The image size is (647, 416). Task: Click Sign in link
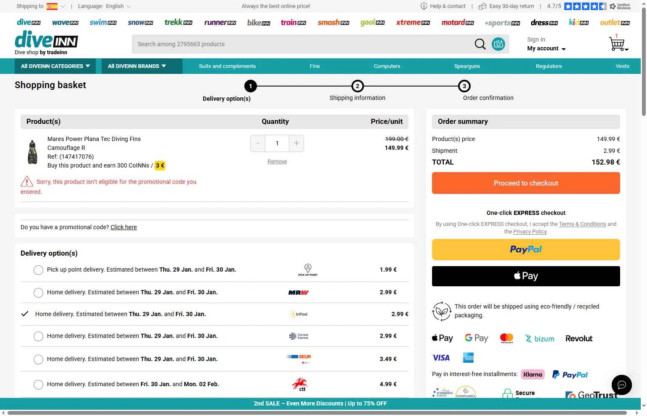tap(536, 39)
